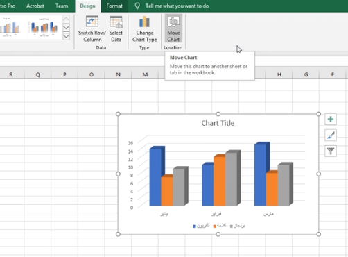This screenshot has height=257, width=348.
Task: Open the Select Data dialog
Action: pos(116,29)
